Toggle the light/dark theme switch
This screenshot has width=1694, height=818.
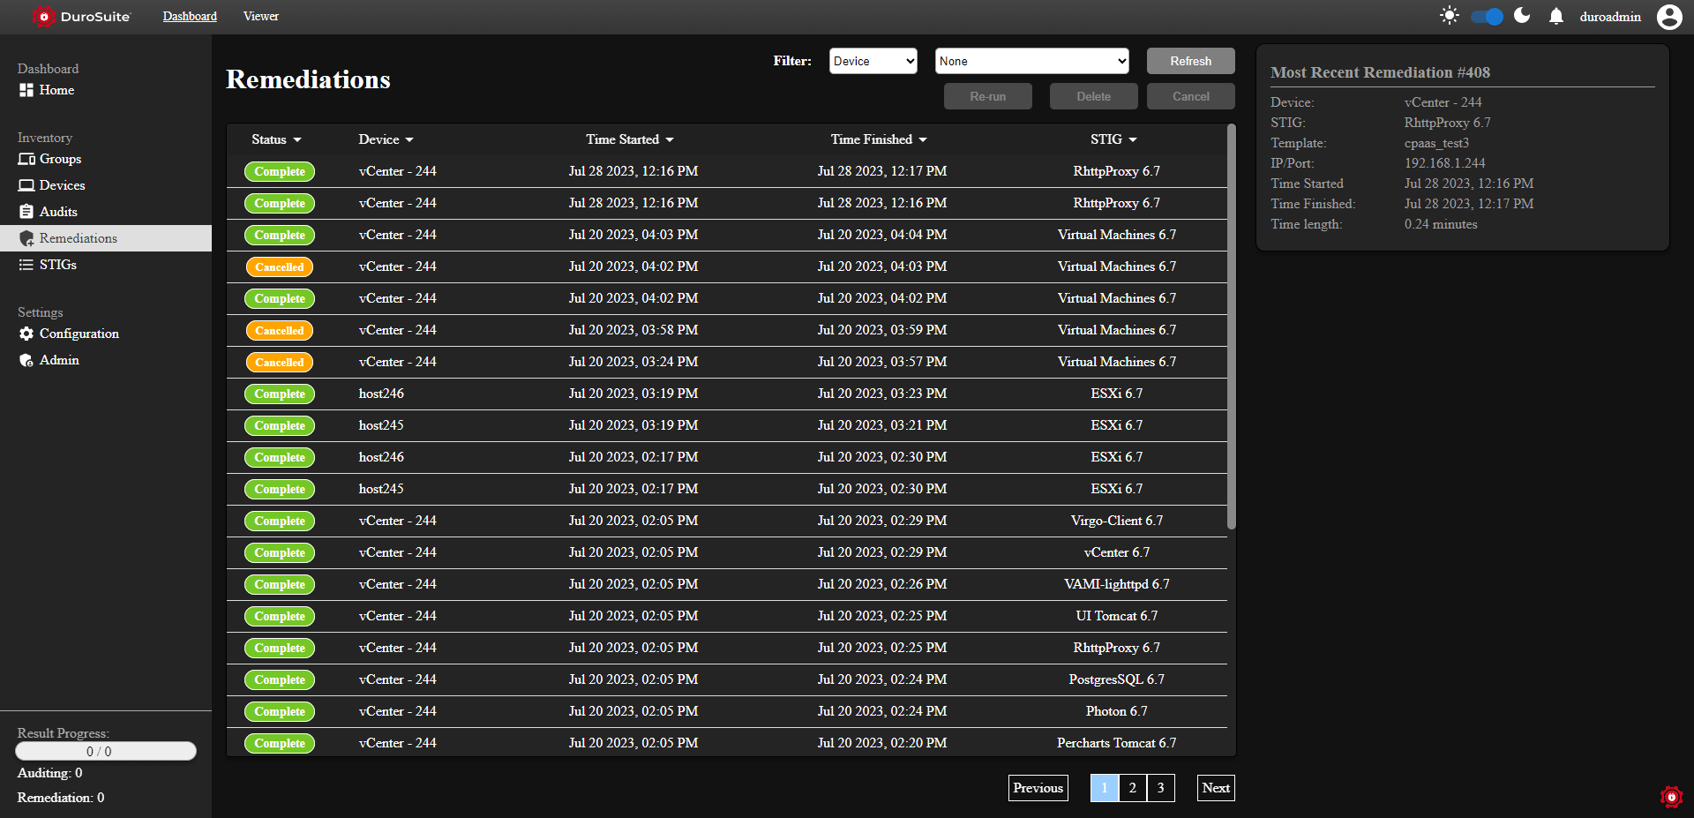(x=1487, y=17)
